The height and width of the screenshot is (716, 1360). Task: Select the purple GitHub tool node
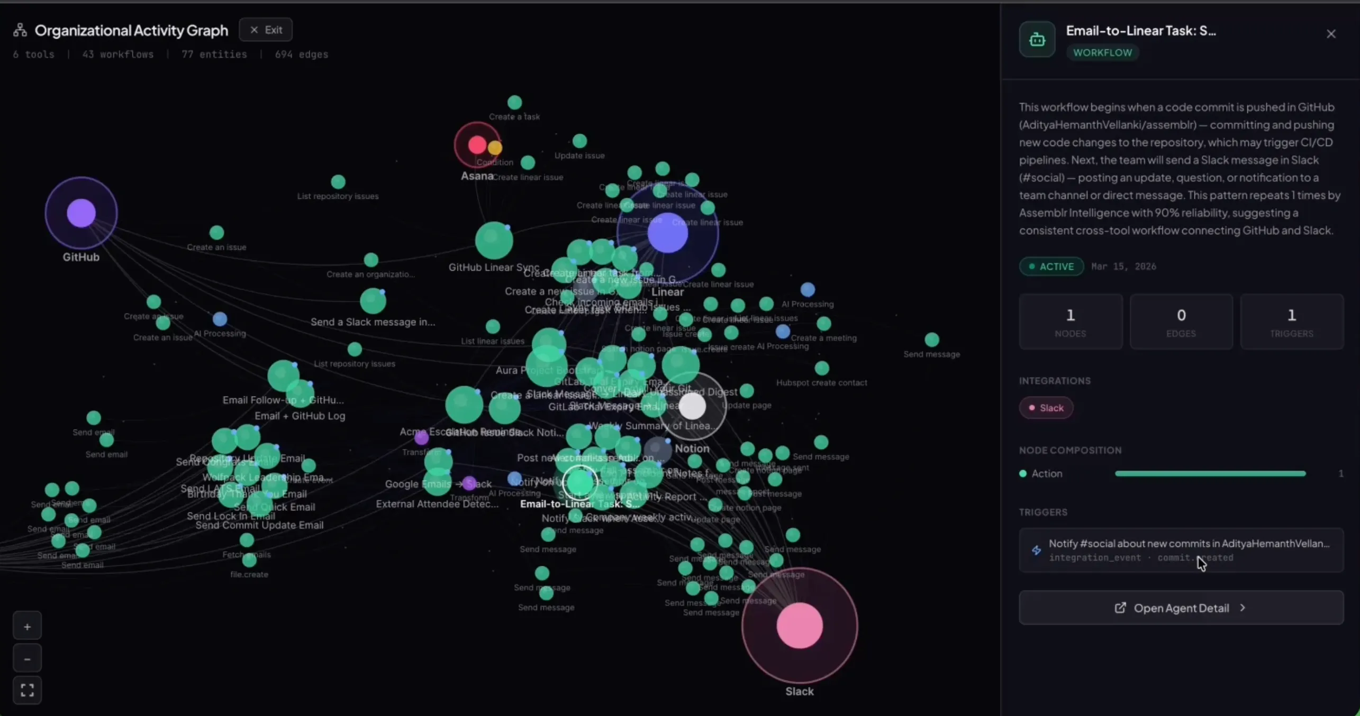(x=81, y=213)
